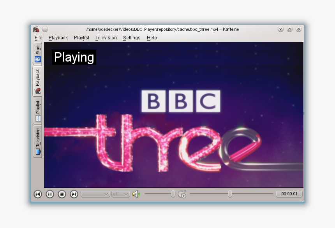Viewport: 335px width, 228px height.
Task: Maximize the Kaffeine window
Action: 289,29
